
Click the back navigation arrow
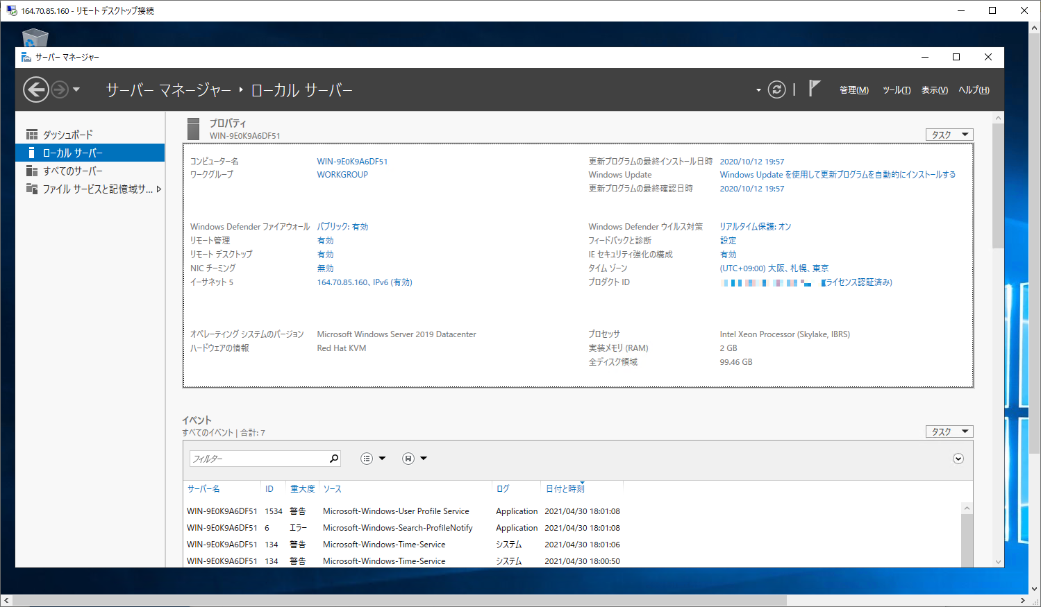35,89
